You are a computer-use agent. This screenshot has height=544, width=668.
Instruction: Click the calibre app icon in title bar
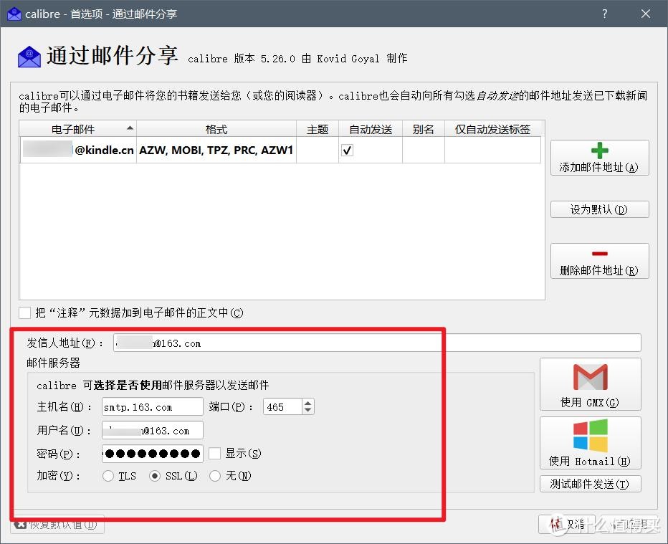[14, 14]
